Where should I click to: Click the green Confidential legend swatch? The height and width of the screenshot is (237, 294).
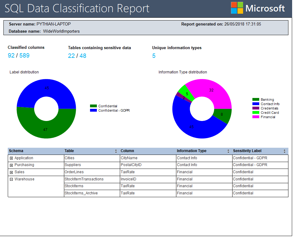[x=93, y=106]
